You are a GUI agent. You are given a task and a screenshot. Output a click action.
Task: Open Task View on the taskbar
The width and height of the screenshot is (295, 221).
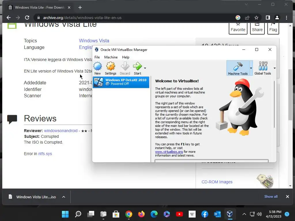(x=91, y=214)
